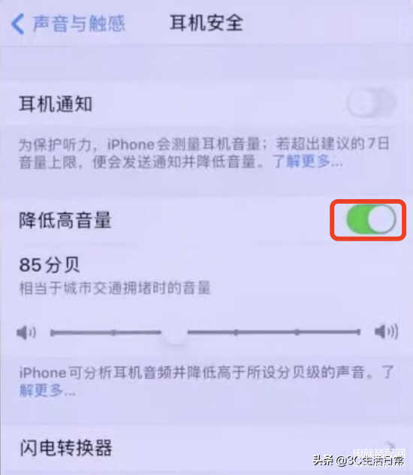Toggle the 耳机通知 switch

[371, 102]
